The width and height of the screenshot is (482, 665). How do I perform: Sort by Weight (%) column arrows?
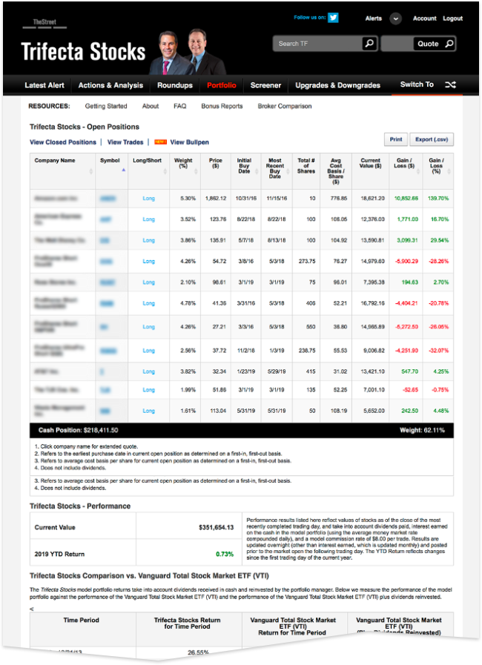(196, 171)
